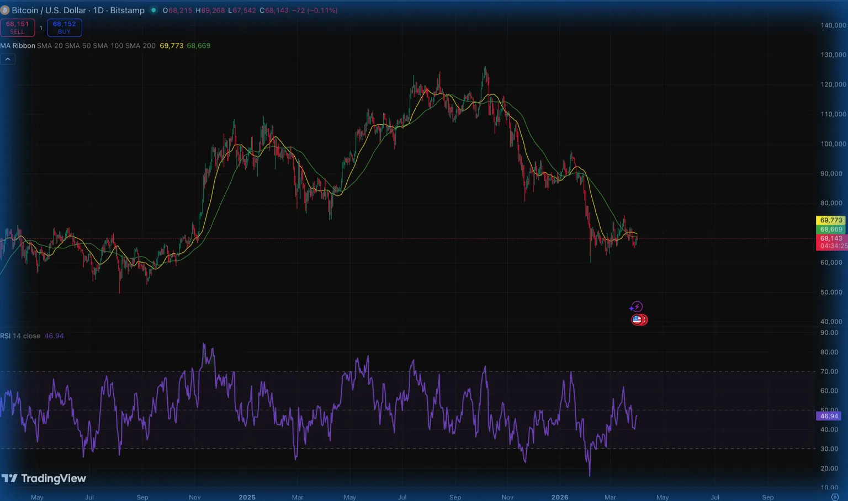Click the green 68,669 price axis label

click(831, 229)
